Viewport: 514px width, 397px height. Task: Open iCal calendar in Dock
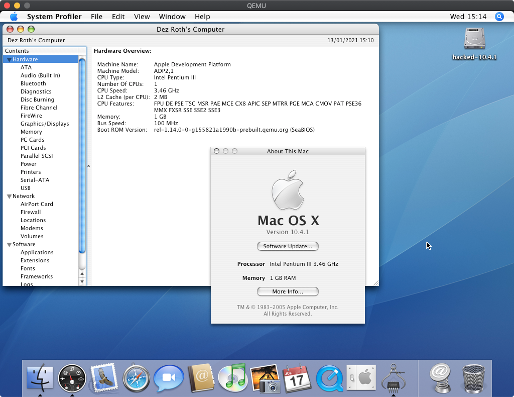point(297,378)
